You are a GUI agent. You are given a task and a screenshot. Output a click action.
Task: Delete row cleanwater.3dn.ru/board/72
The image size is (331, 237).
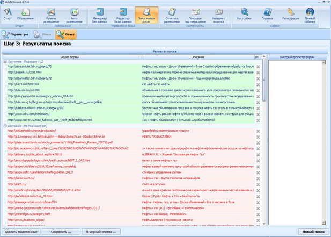(x=258, y=78)
